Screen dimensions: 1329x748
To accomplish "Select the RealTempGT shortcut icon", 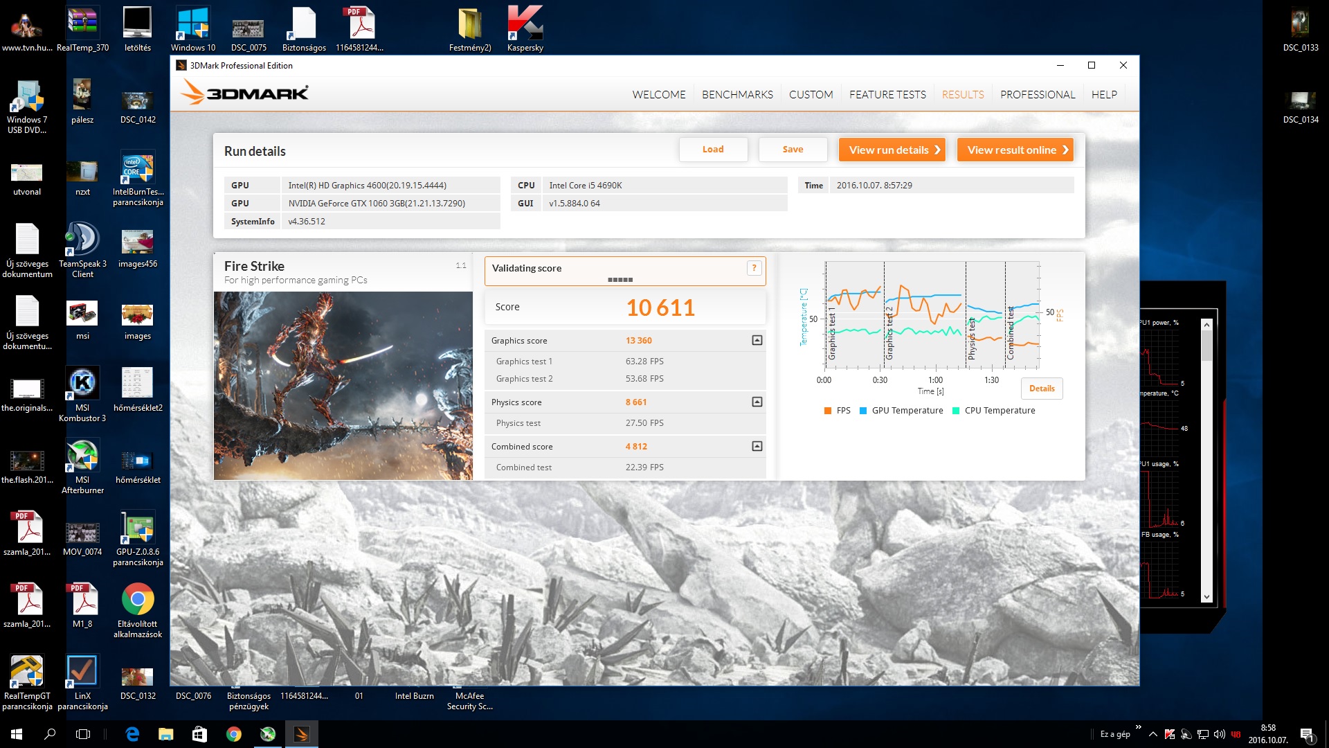I will [27, 683].
